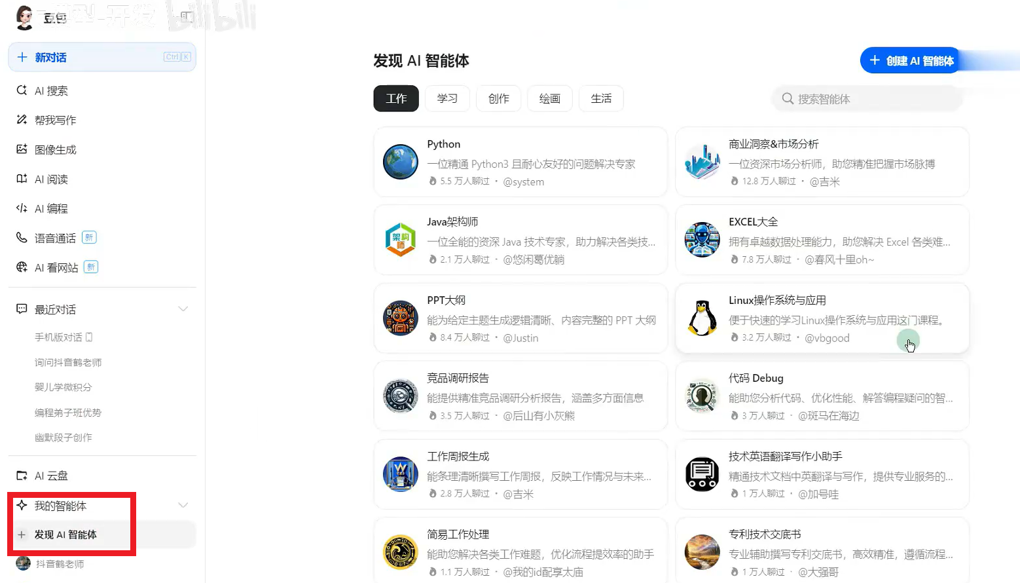
Task: Switch to the 绘画 category tab
Action: pos(550,98)
